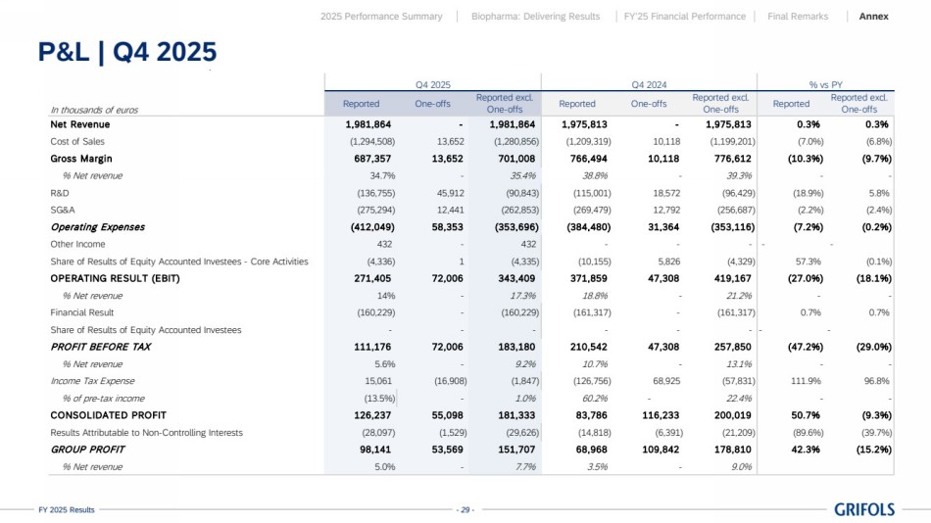Open the 2025 Performance Summary section tab
Viewport: 931px width, 523px height.
coord(381,17)
